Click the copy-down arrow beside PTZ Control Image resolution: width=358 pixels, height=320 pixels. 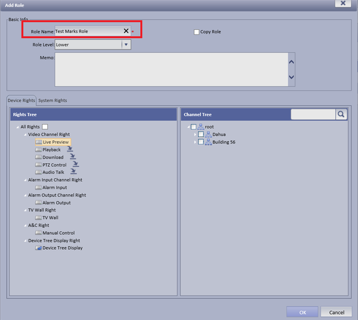(76, 164)
